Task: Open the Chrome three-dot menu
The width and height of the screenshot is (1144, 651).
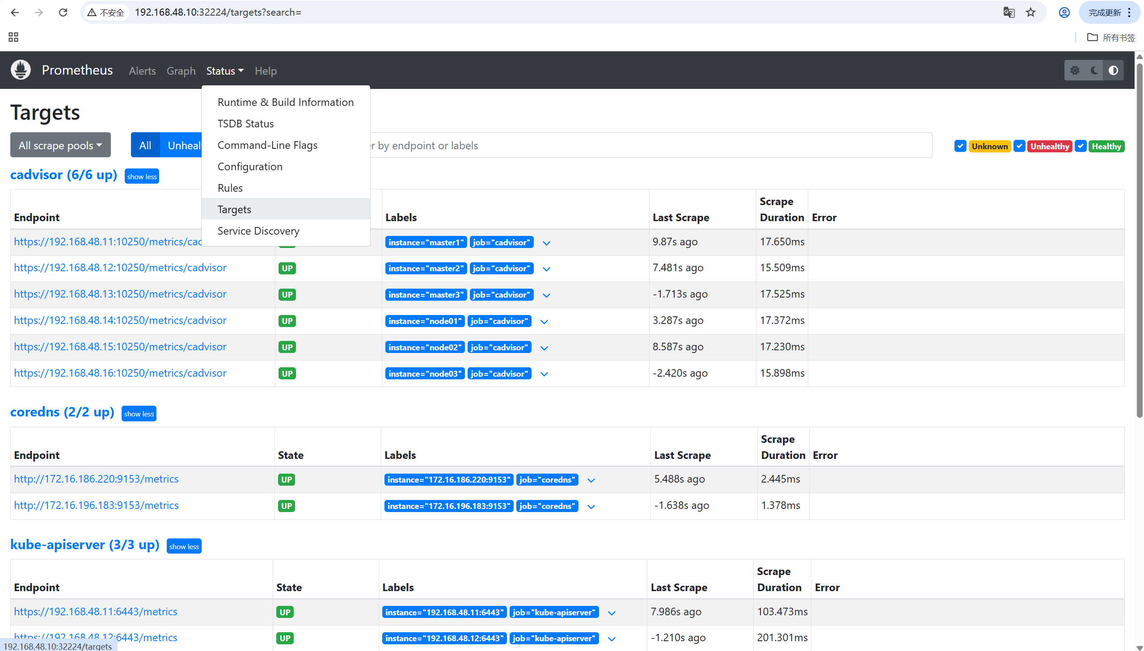Action: click(x=1130, y=13)
